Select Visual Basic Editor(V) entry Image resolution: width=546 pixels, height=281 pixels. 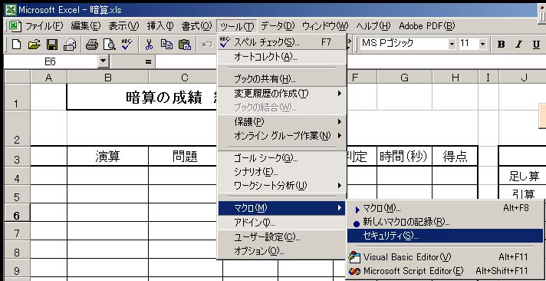click(x=446, y=257)
